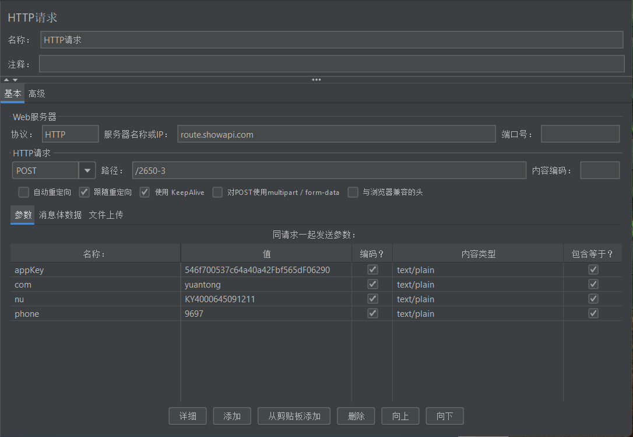Click the 名称 input field with HTTP请求

tap(332, 40)
